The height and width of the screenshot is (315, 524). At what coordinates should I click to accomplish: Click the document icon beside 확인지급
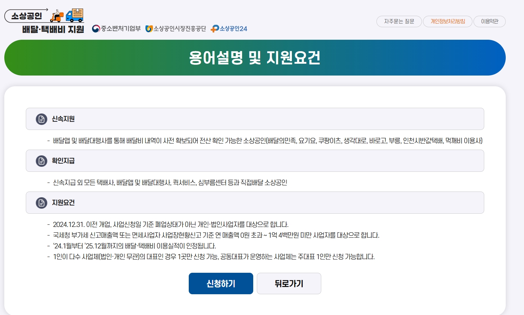coord(41,161)
